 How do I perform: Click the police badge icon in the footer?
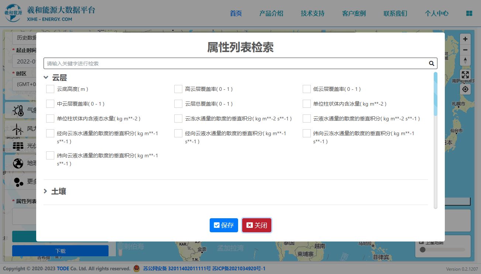pos(137,268)
